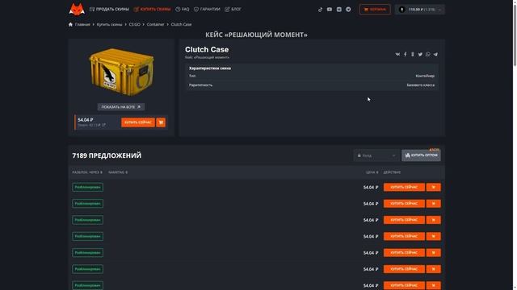
Task: Click the 7189 ПРЕДЛОЖЕНИЙ heading
Action: [107, 155]
